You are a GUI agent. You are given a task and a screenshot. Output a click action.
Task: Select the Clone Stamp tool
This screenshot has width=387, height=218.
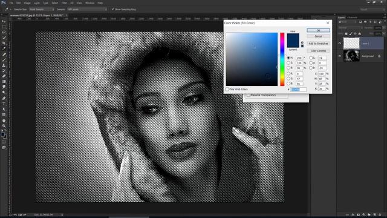click(x=4, y=65)
